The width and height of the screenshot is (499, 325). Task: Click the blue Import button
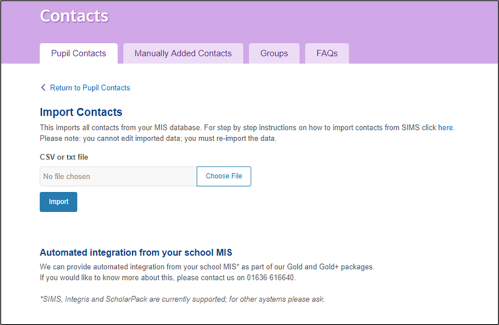[58, 202]
